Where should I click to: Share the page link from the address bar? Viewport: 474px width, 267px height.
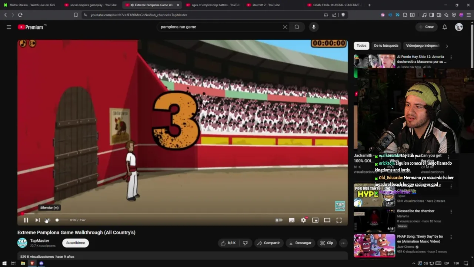click(334, 15)
